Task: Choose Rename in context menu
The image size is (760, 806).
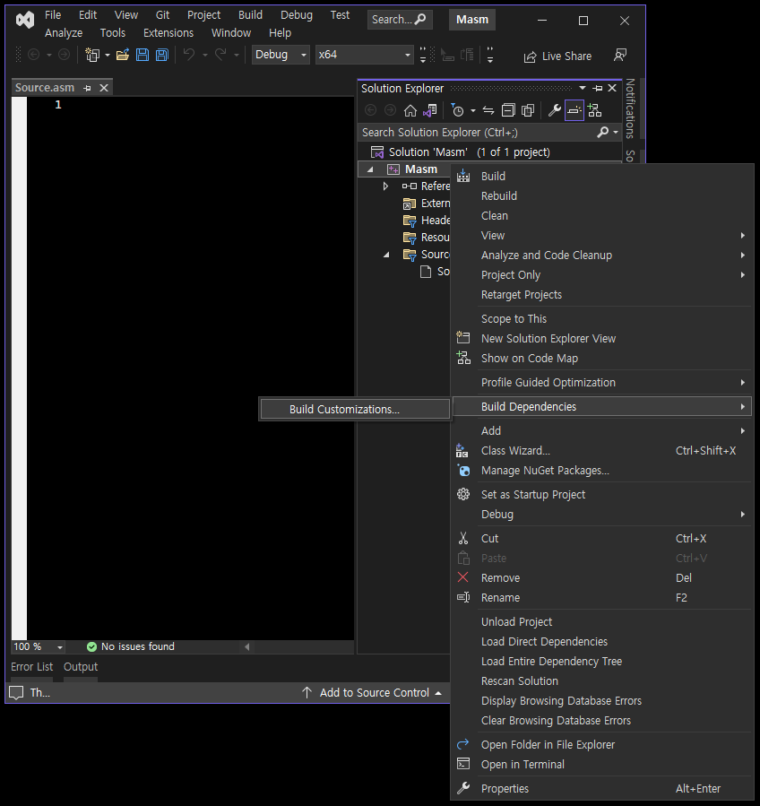Action: tap(500, 598)
